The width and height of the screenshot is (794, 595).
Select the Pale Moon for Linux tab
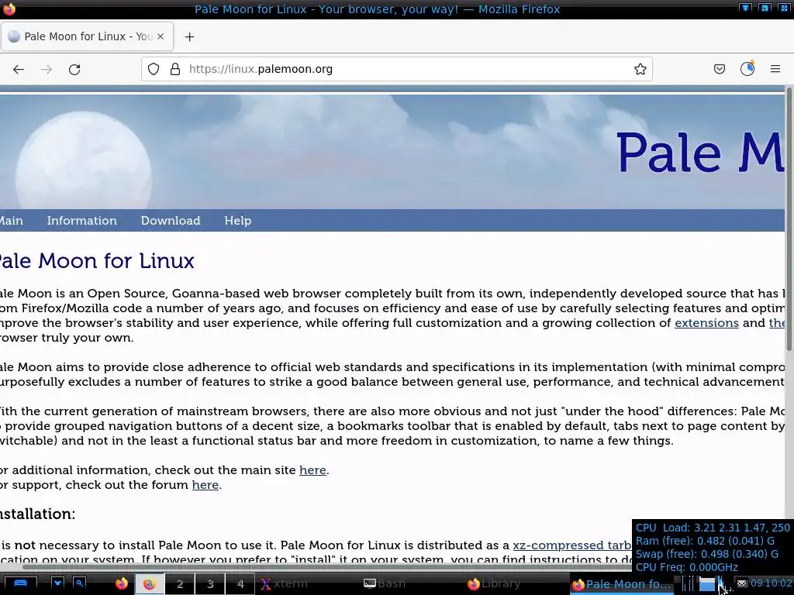pos(87,36)
